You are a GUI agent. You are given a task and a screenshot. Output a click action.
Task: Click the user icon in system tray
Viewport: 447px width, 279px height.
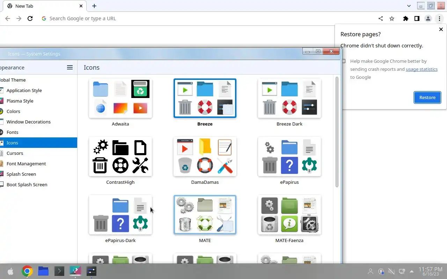371,271
